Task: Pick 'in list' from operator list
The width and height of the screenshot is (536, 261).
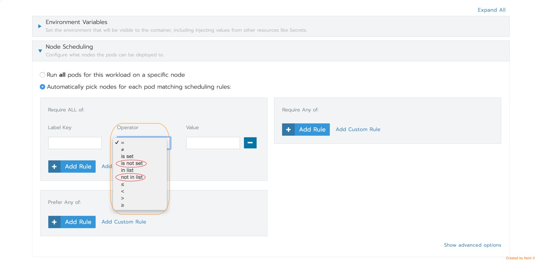Action: click(127, 170)
